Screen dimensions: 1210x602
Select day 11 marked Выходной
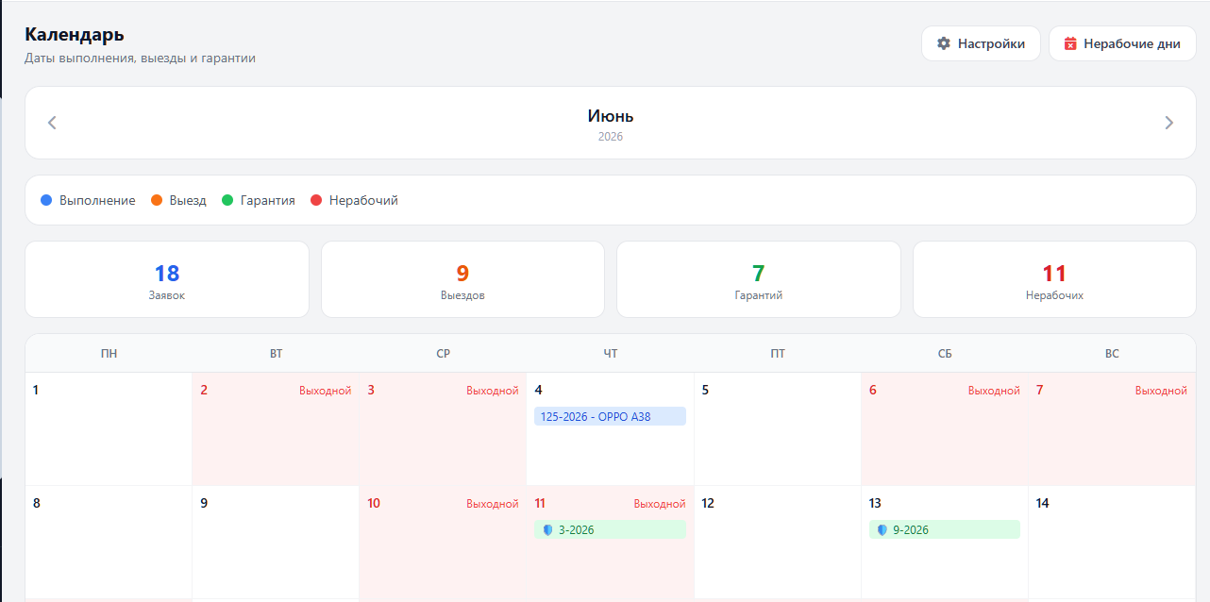611,543
